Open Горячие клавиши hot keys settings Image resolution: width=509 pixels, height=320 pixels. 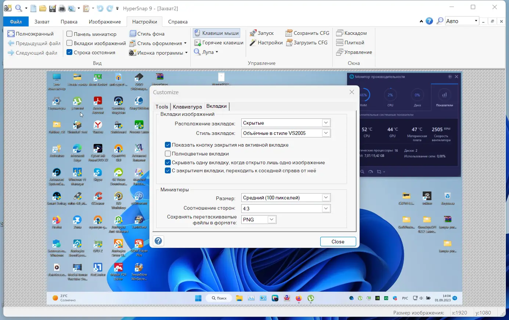click(219, 43)
